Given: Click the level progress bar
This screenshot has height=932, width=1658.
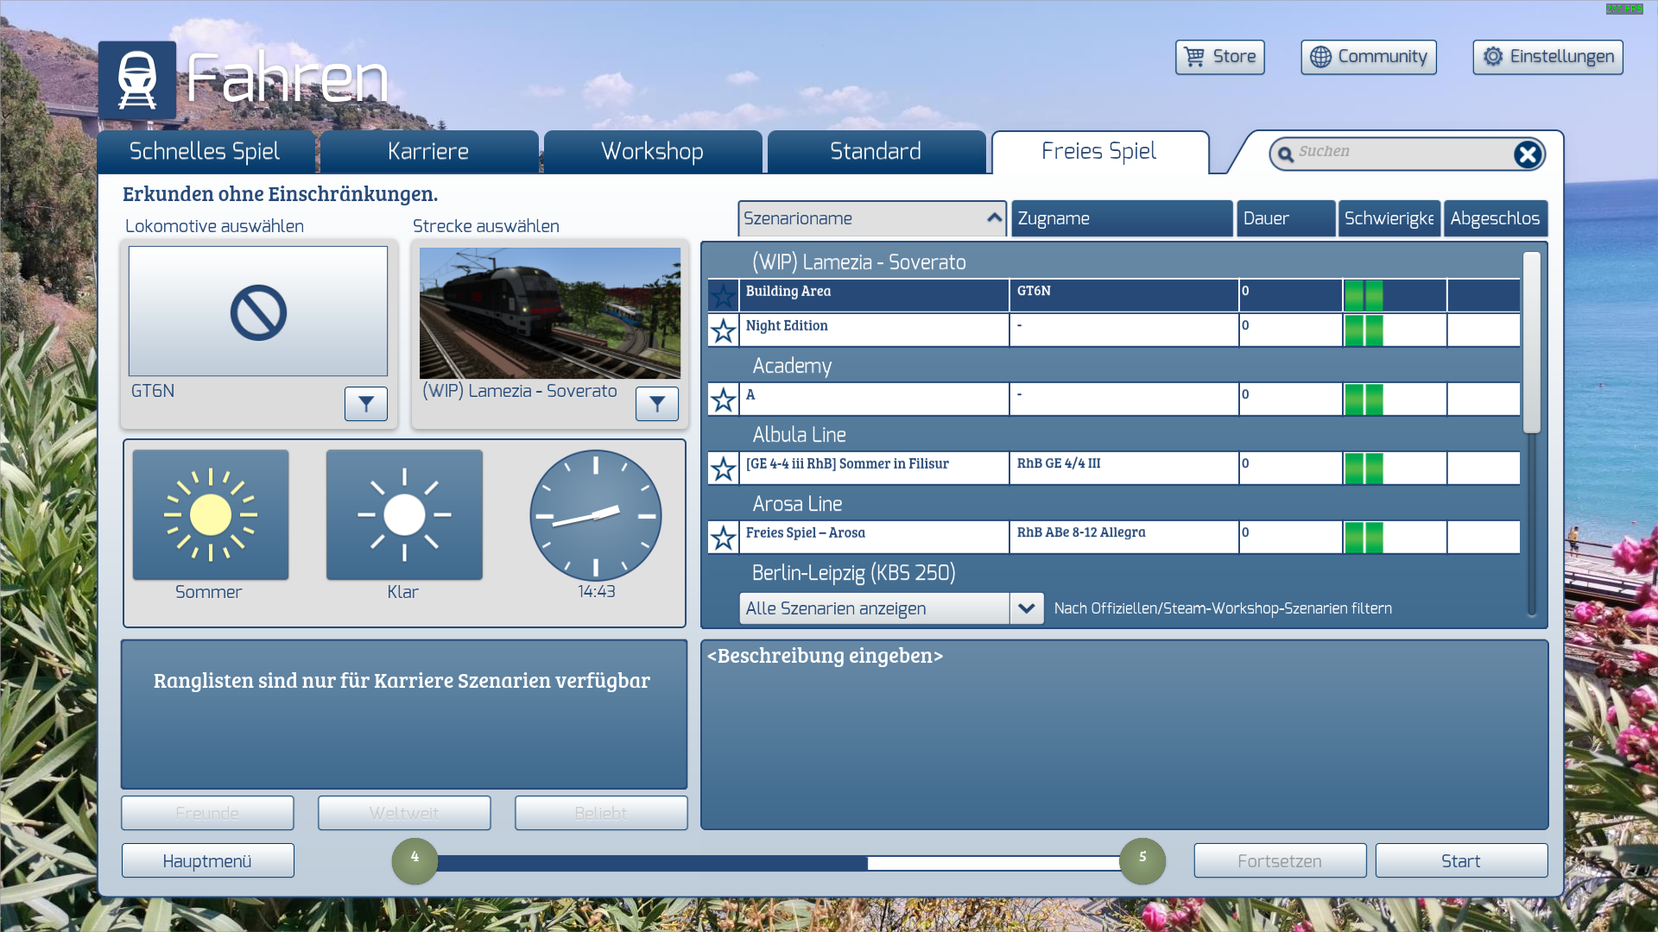Looking at the screenshot, I should (777, 863).
